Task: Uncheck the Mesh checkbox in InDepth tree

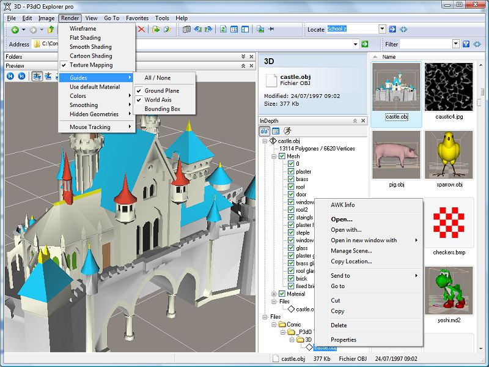Action: coord(282,156)
